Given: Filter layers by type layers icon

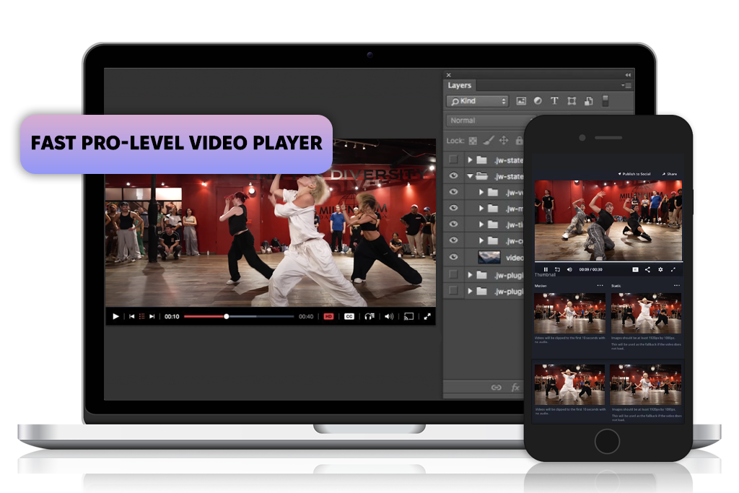Looking at the screenshot, I should coord(554,101).
